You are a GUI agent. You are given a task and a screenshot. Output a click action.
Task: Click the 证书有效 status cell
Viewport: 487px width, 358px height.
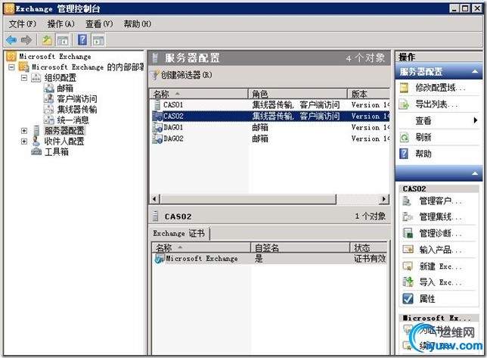pos(370,259)
